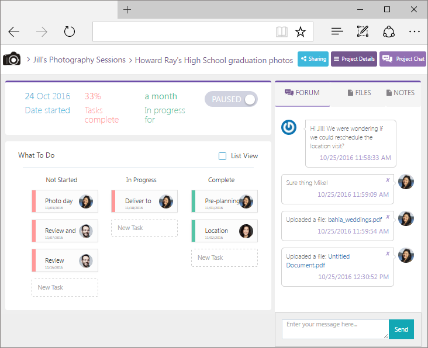Add New Task under Not Started
The image size is (428, 348).
point(65,287)
